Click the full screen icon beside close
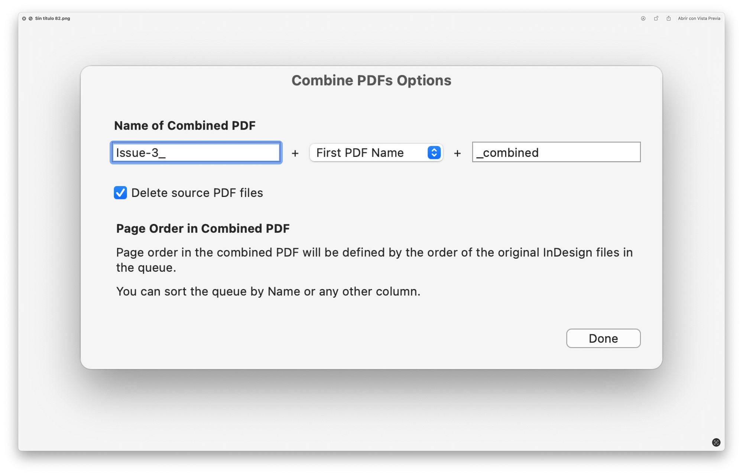 [x=30, y=19]
